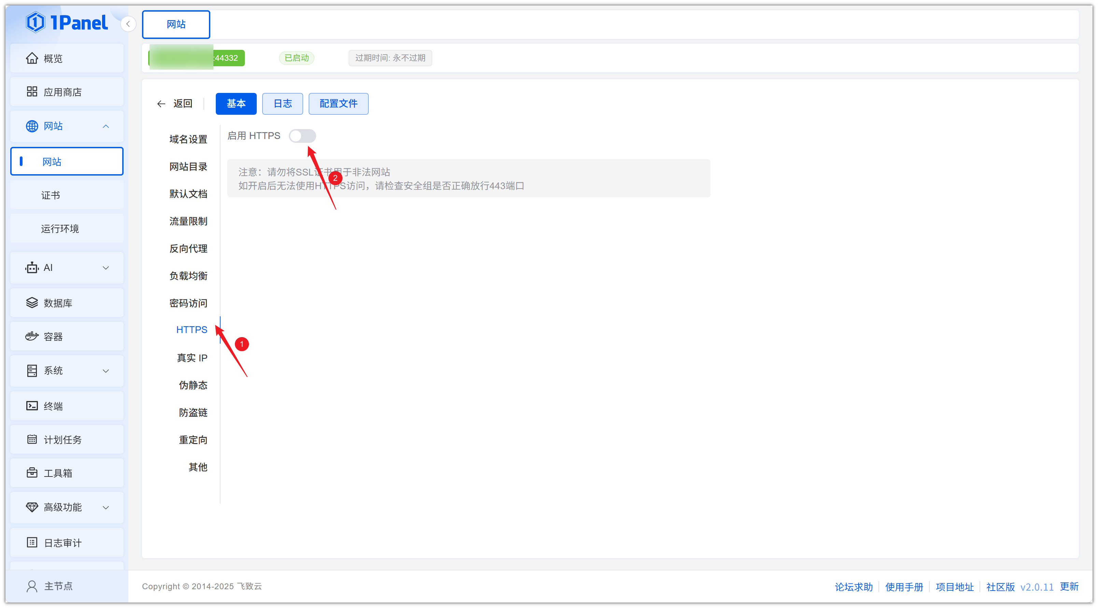1098x608 pixels.
Task: Click the Docker whale 容器 icon
Action: (x=31, y=336)
